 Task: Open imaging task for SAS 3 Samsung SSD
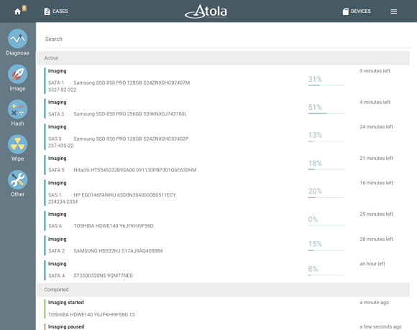[x=226, y=136]
